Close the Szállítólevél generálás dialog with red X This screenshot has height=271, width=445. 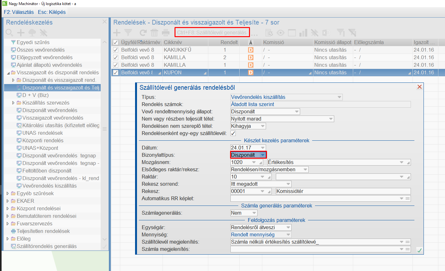(x=419, y=87)
